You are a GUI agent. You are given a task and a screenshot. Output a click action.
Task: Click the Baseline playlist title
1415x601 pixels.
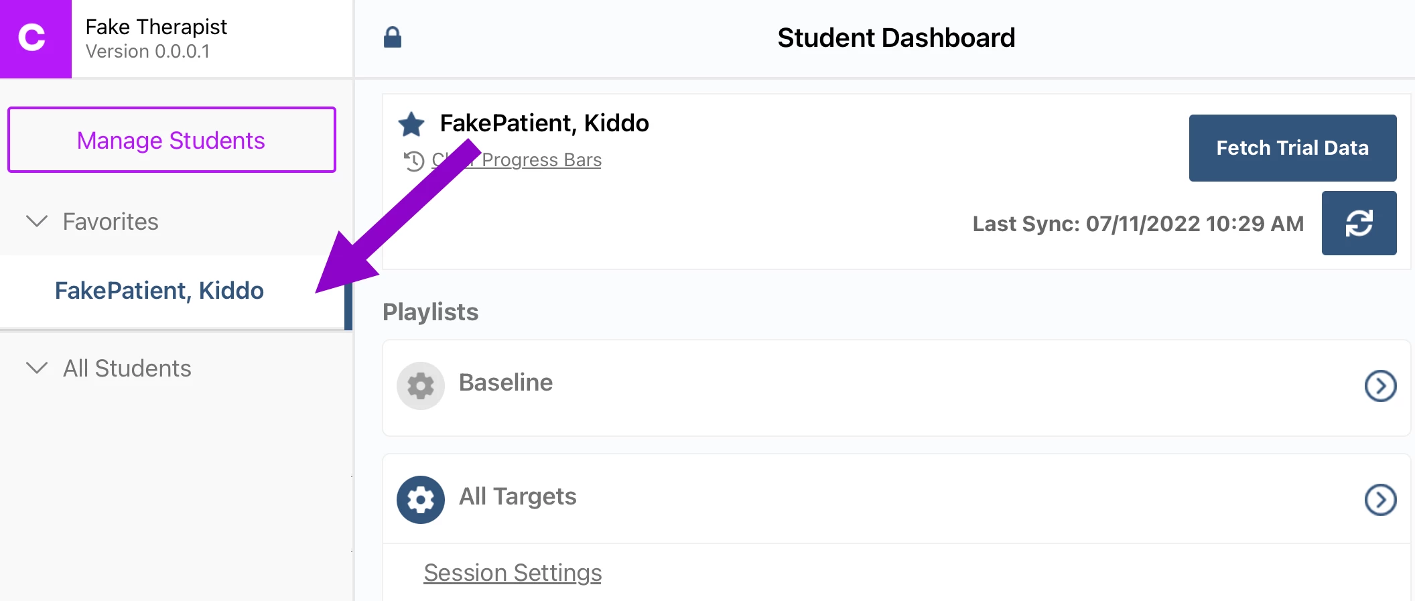(x=506, y=383)
